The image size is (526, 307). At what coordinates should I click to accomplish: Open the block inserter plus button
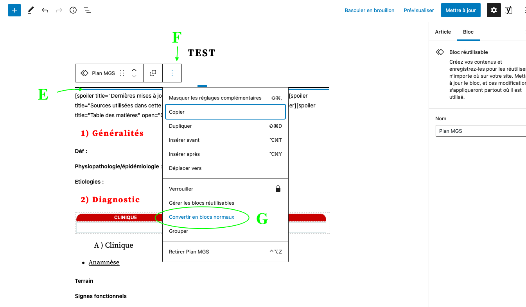pos(14,10)
